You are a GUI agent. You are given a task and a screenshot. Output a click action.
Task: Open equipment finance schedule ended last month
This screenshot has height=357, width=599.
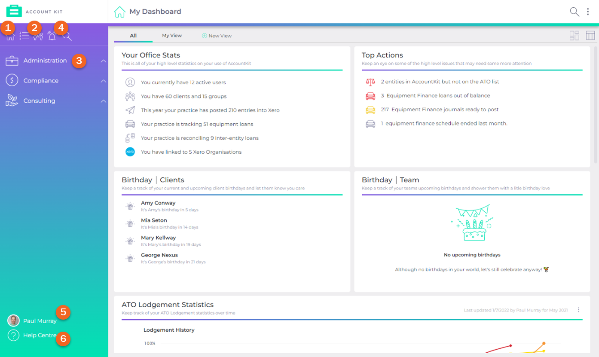click(444, 123)
